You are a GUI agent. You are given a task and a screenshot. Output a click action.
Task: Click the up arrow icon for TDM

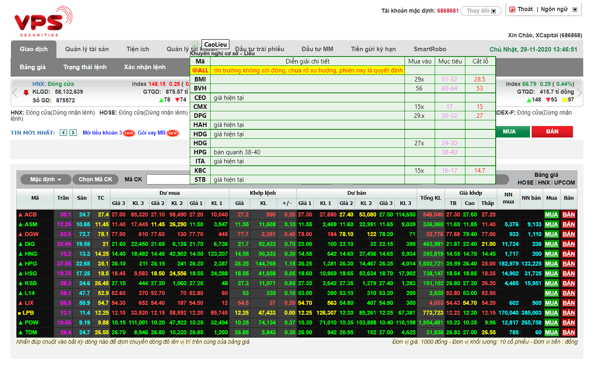20,333
